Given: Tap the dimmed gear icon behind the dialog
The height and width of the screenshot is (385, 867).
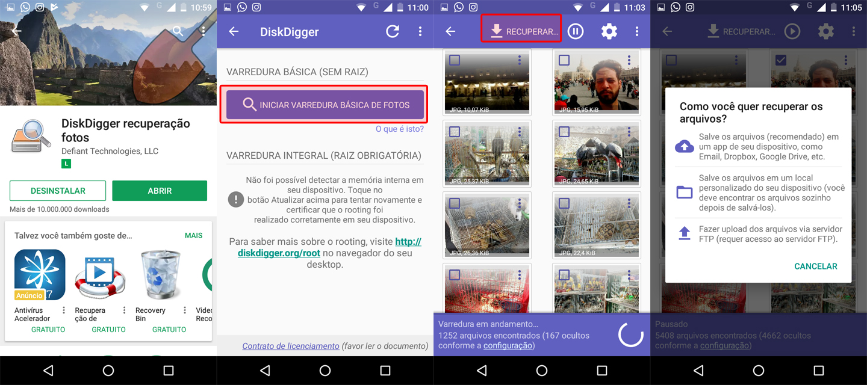Looking at the screenshot, I should point(826,31).
